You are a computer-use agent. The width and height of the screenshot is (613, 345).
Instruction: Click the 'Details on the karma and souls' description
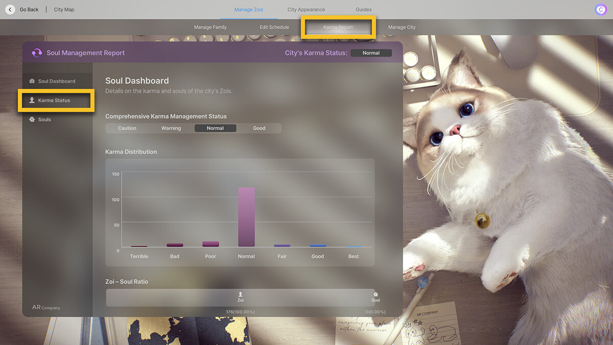point(169,91)
